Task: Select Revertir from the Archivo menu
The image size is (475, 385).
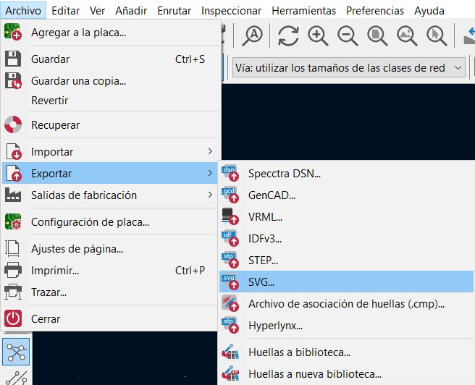Action: click(x=110, y=100)
